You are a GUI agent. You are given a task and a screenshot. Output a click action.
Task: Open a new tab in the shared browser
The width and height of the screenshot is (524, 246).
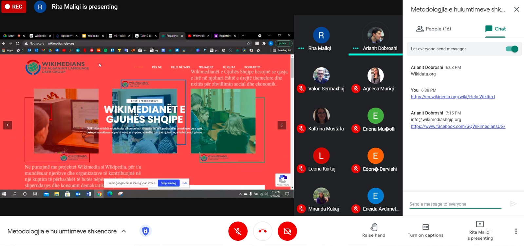[243, 36]
